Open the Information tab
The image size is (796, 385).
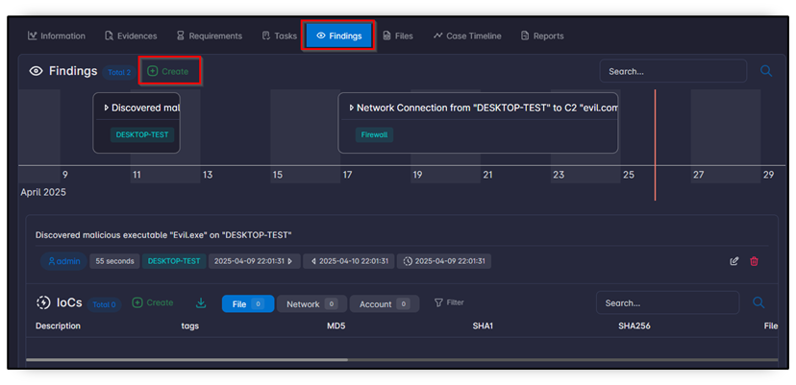57,36
